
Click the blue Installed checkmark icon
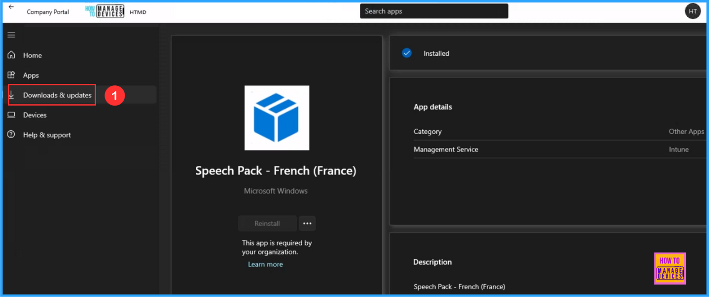tap(407, 53)
